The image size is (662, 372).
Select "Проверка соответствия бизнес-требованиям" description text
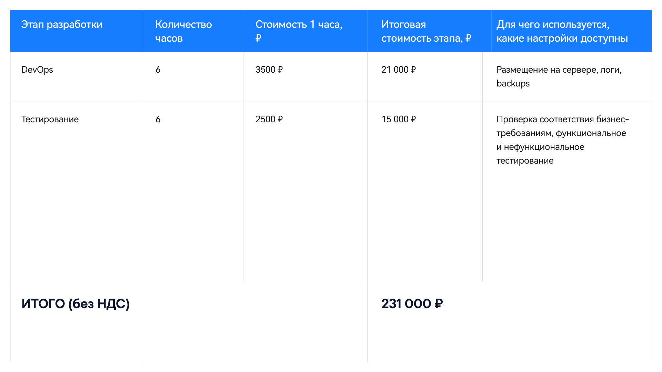pyautogui.click(x=562, y=126)
